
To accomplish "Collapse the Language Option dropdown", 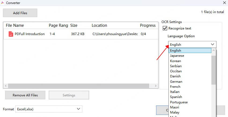I will (x=212, y=44).
